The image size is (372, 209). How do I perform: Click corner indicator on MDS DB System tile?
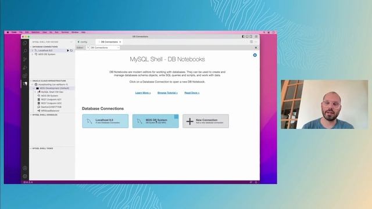pyautogui.click(x=176, y=117)
